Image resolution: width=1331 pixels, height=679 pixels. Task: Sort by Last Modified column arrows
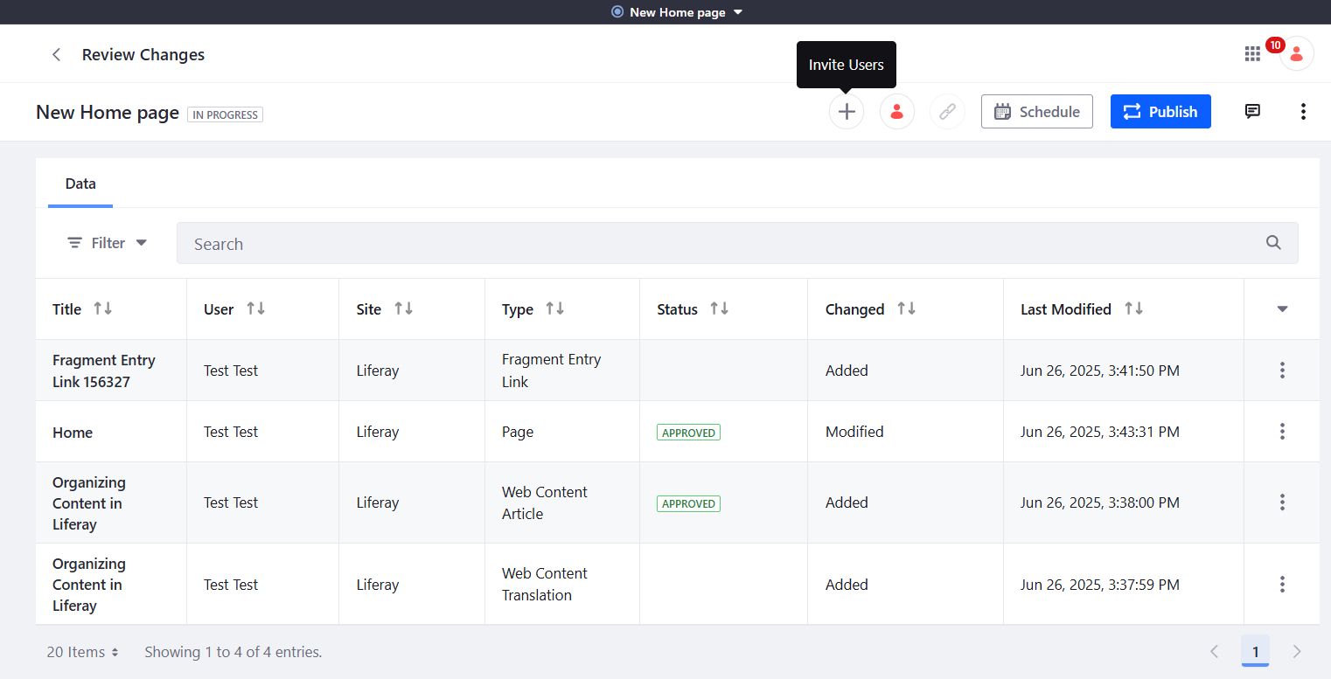point(1133,308)
